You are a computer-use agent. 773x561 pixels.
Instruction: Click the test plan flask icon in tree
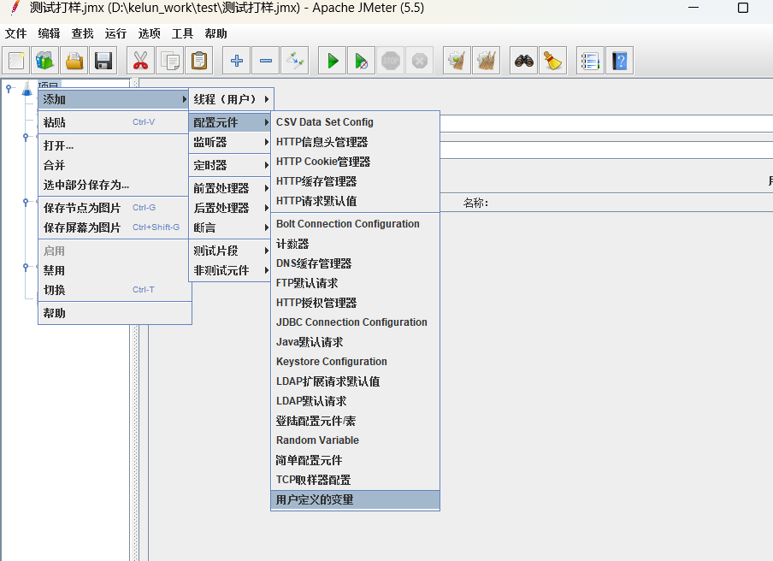pos(27,89)
